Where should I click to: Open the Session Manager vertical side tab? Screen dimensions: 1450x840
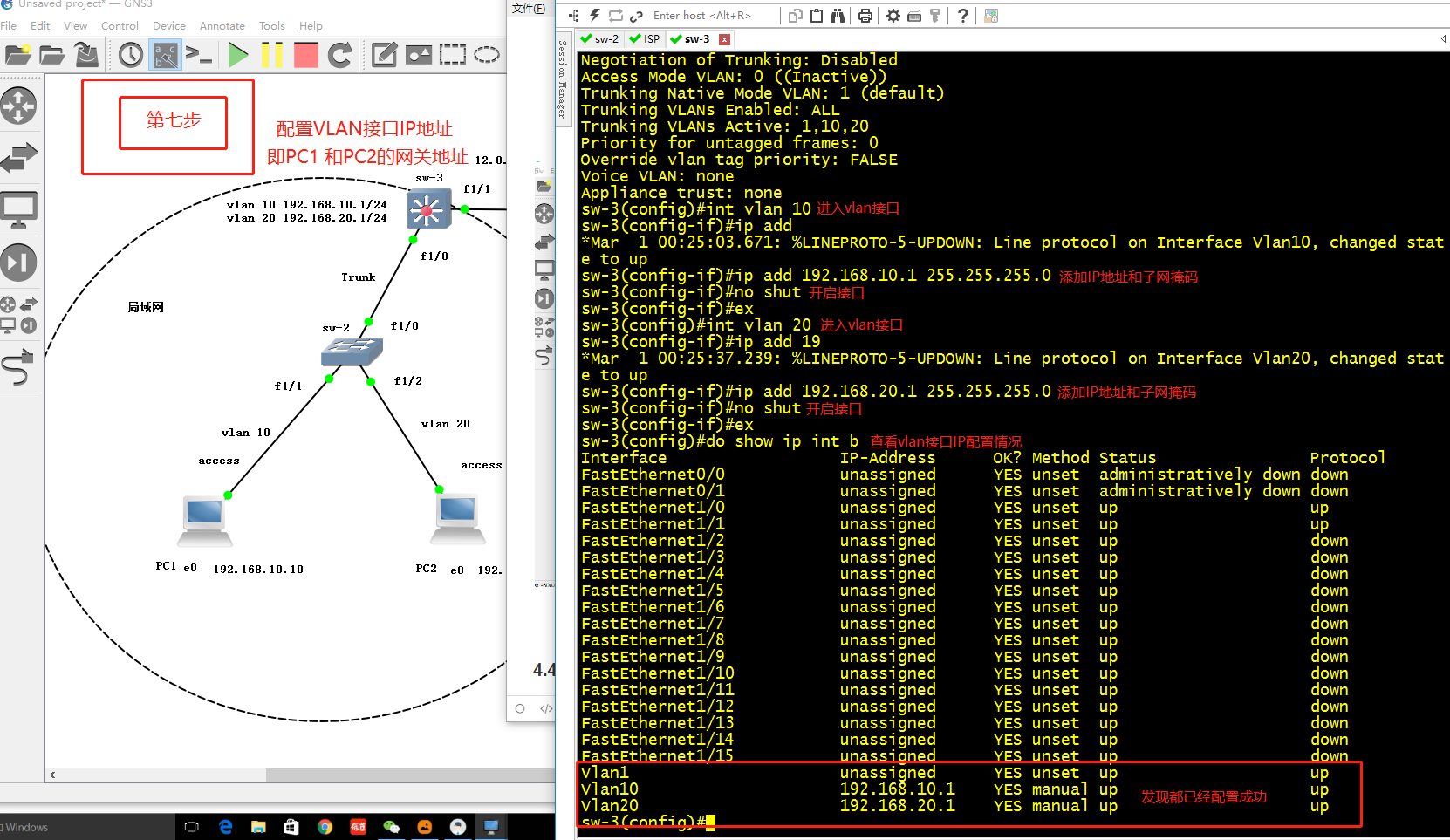point(562,80)
